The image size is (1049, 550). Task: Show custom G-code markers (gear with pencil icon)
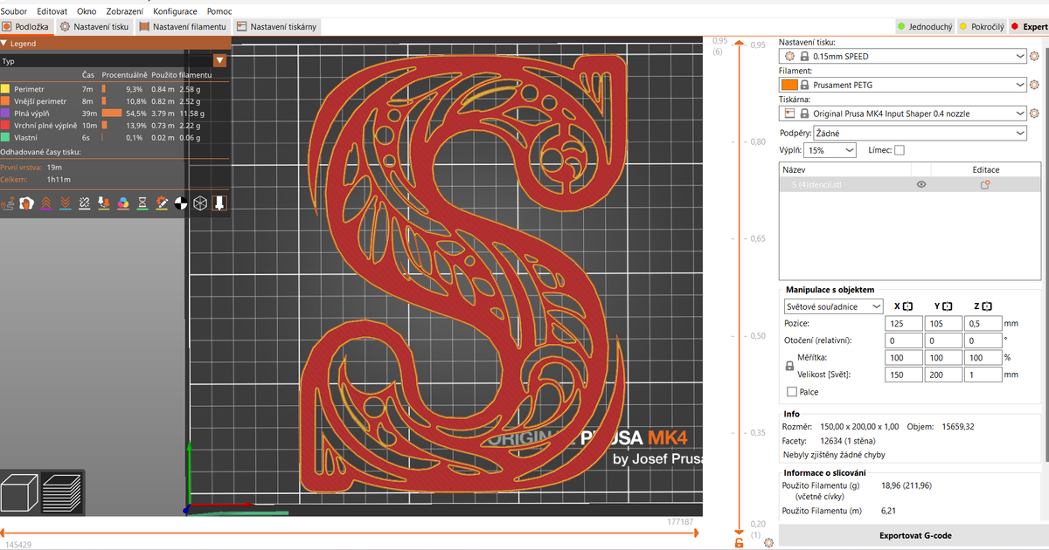point(162,203)
